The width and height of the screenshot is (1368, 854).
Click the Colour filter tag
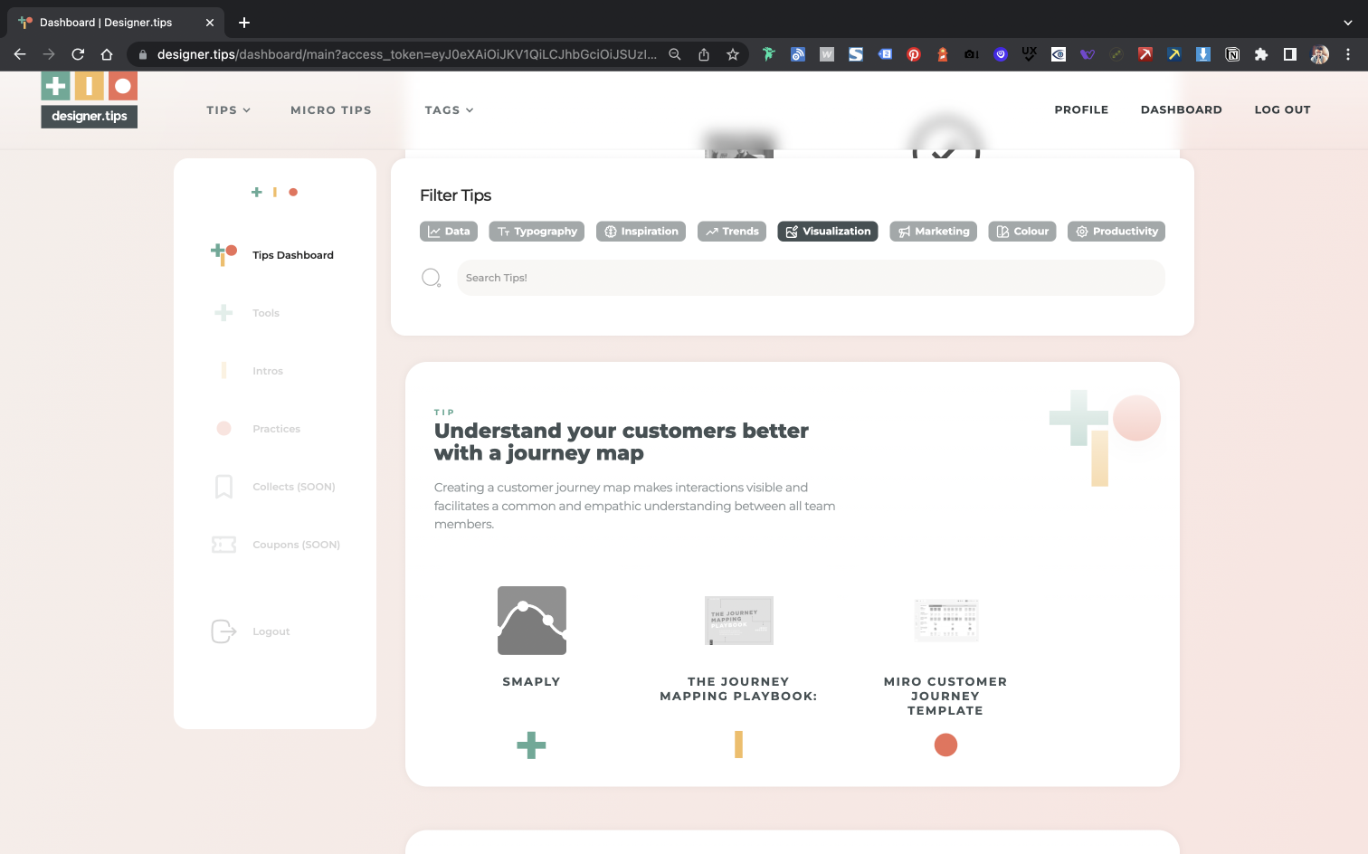(1021, 231)
